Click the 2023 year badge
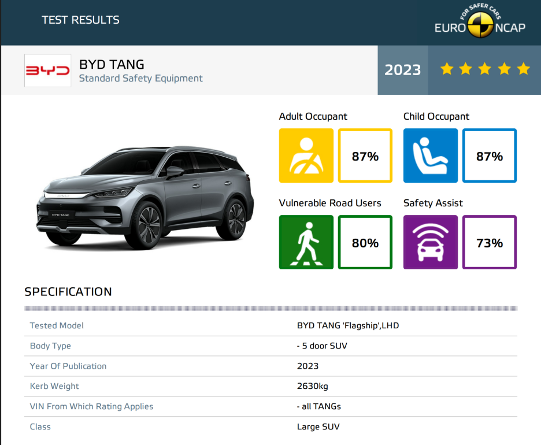 coord(403,70)
